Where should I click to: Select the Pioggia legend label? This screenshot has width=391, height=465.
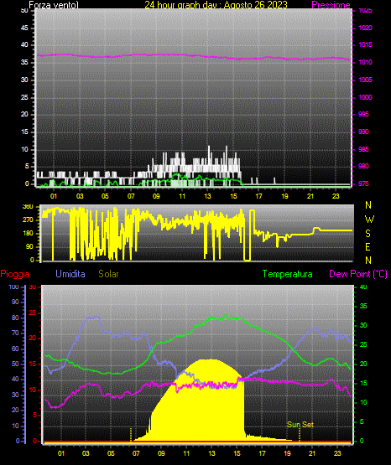pyautogui.click(x=15, y=274)
